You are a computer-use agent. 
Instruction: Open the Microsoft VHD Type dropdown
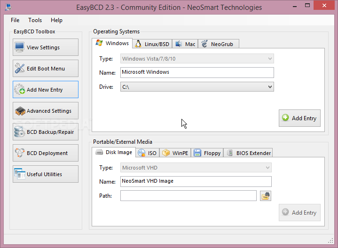point(196,167)
